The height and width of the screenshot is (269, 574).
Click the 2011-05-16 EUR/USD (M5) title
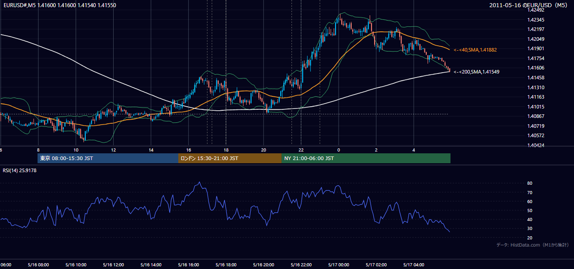click(529, 5)
